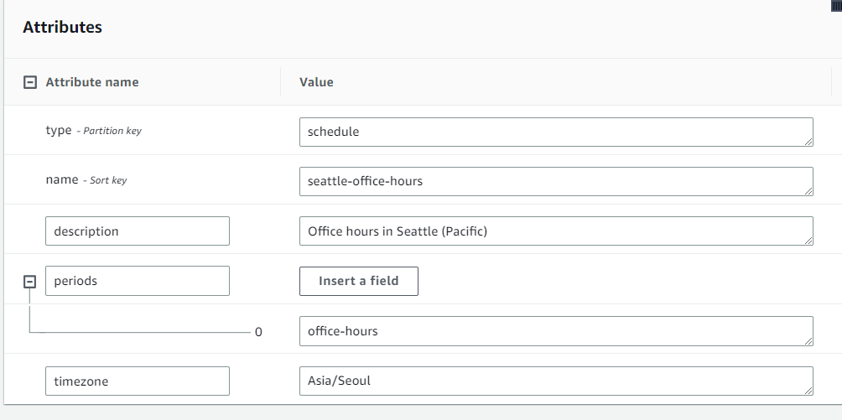Click the "Attribute name" column header
842x420 pixels.
click(92, 82)
